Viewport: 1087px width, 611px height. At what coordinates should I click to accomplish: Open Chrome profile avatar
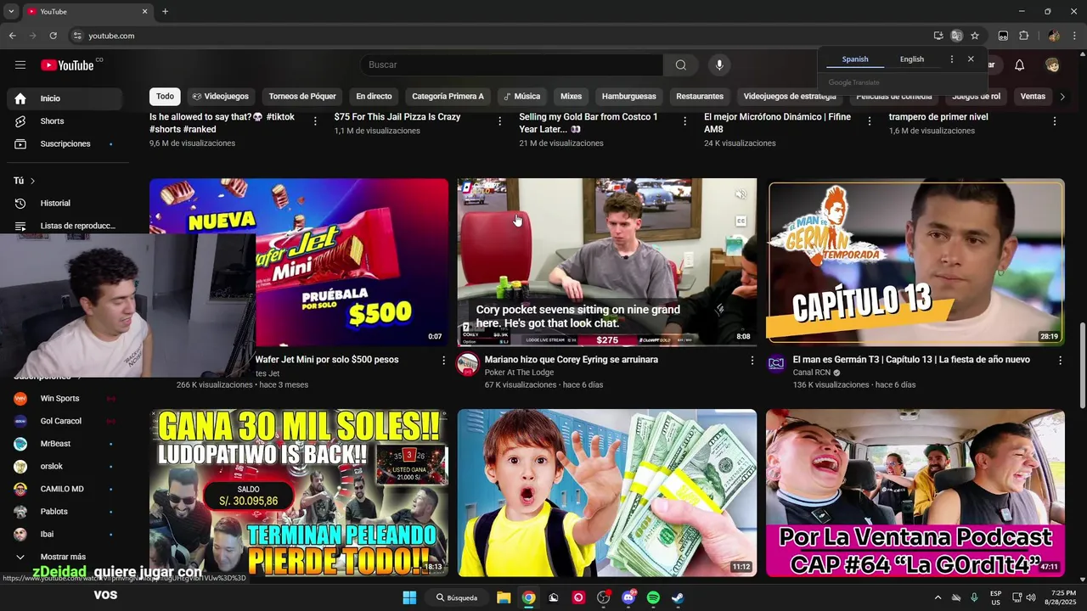(1054, 36)
